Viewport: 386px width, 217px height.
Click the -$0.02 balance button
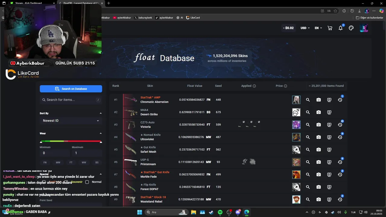[288, 28]
